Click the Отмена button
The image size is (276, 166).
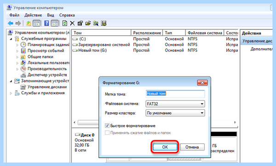192,147
